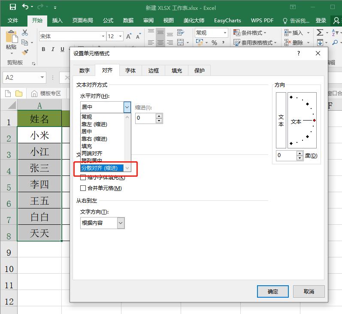Click the Paste clipboard icon
Image resolution: width=342 pixels, height=314 pixels.
pyautogui.click(x=12, y=36)
